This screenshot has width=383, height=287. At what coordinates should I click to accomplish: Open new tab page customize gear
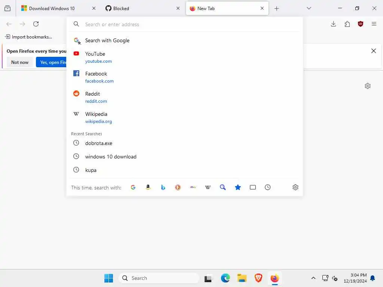pyautogui.click(x=368, y=86)
